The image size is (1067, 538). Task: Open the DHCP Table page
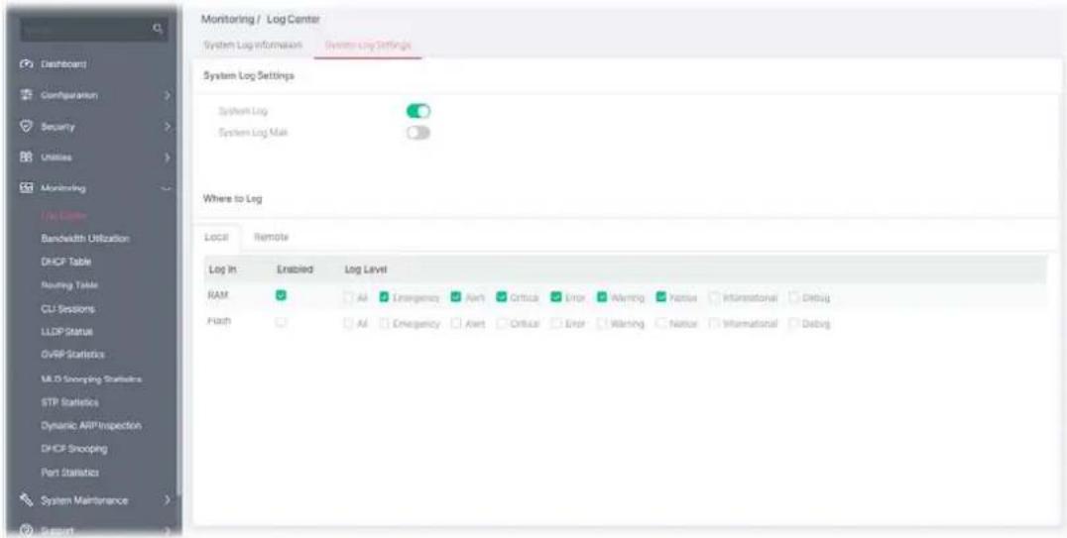pyautogui.click(x=66, y=262)
